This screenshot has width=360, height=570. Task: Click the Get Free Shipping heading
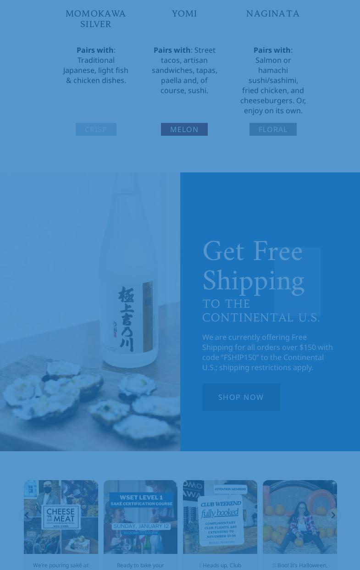253,266
